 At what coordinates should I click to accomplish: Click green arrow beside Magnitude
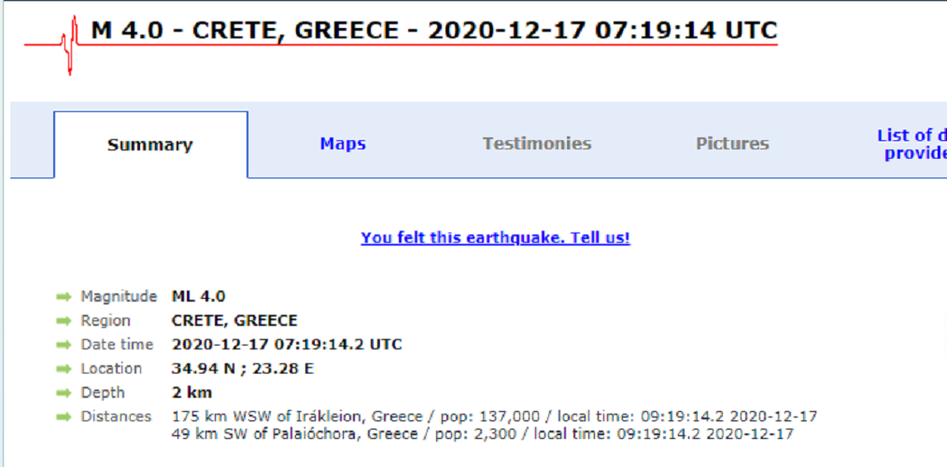tap(64, 297)
